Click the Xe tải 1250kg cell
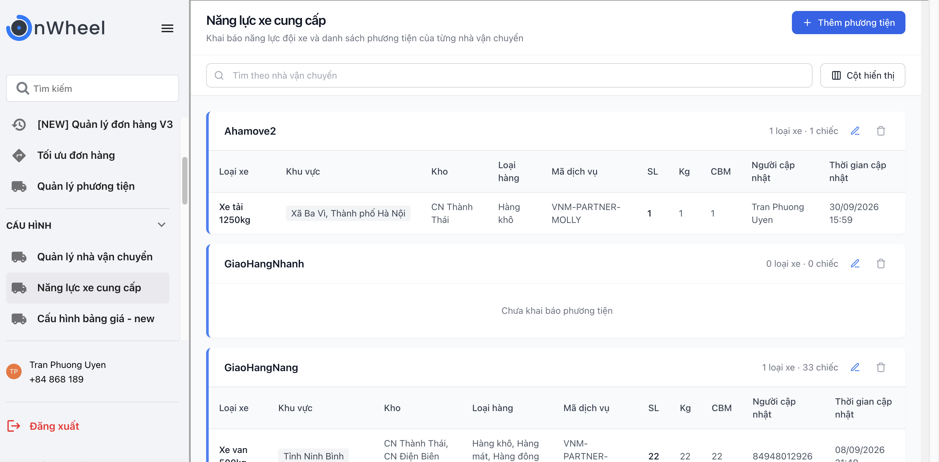Viewport: 939px width, 462px height. coord(235,213)
